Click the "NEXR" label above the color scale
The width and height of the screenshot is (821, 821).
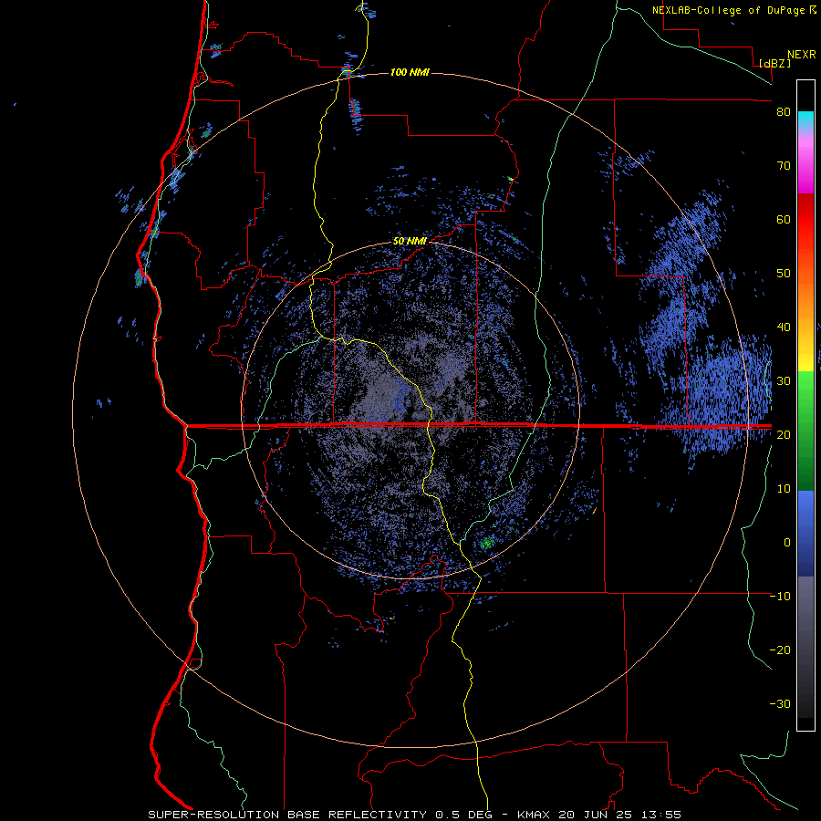point(802,55)
